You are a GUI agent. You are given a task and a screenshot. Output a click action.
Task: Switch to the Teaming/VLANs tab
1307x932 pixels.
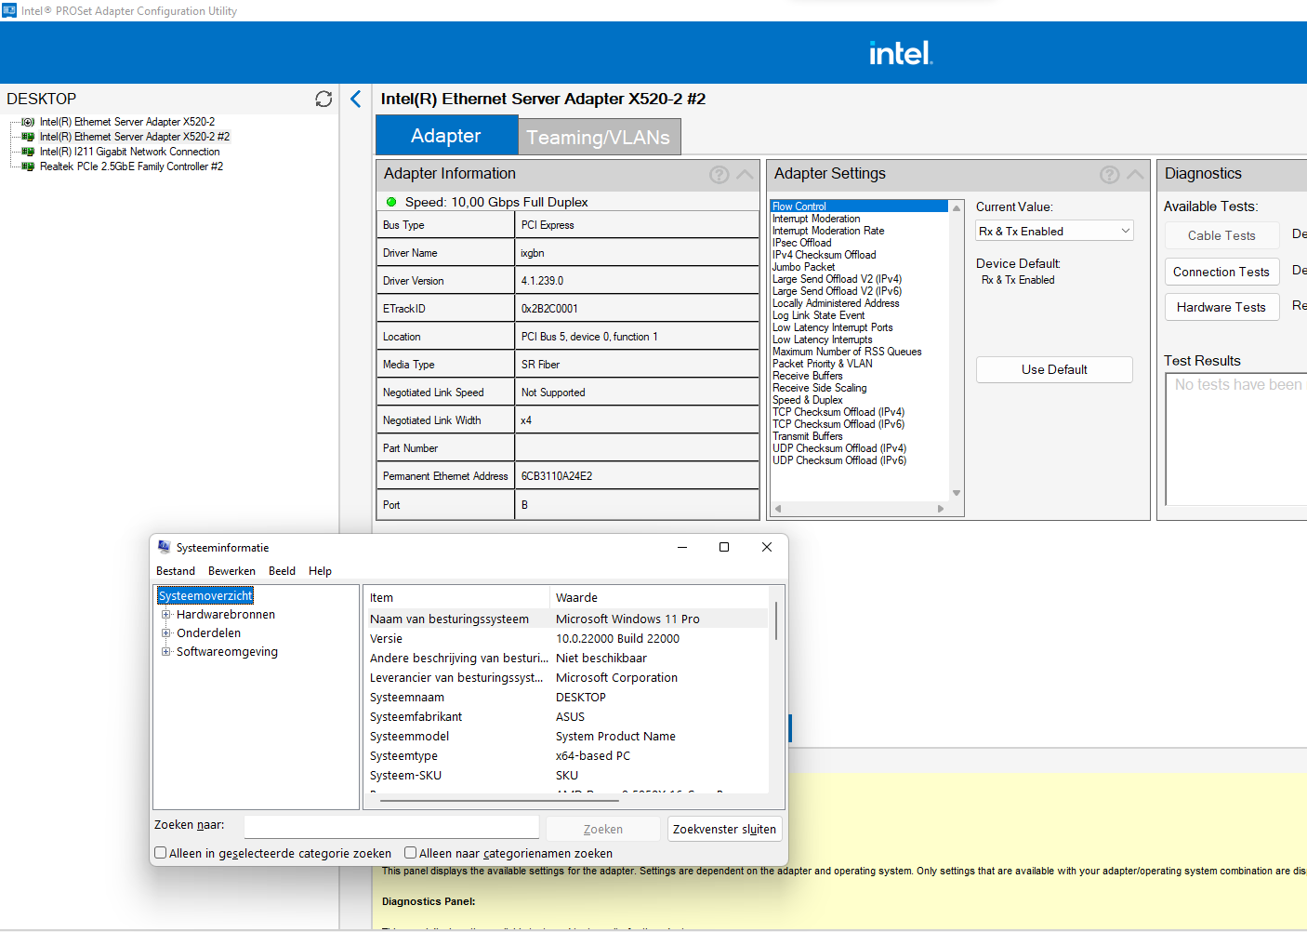599,138
